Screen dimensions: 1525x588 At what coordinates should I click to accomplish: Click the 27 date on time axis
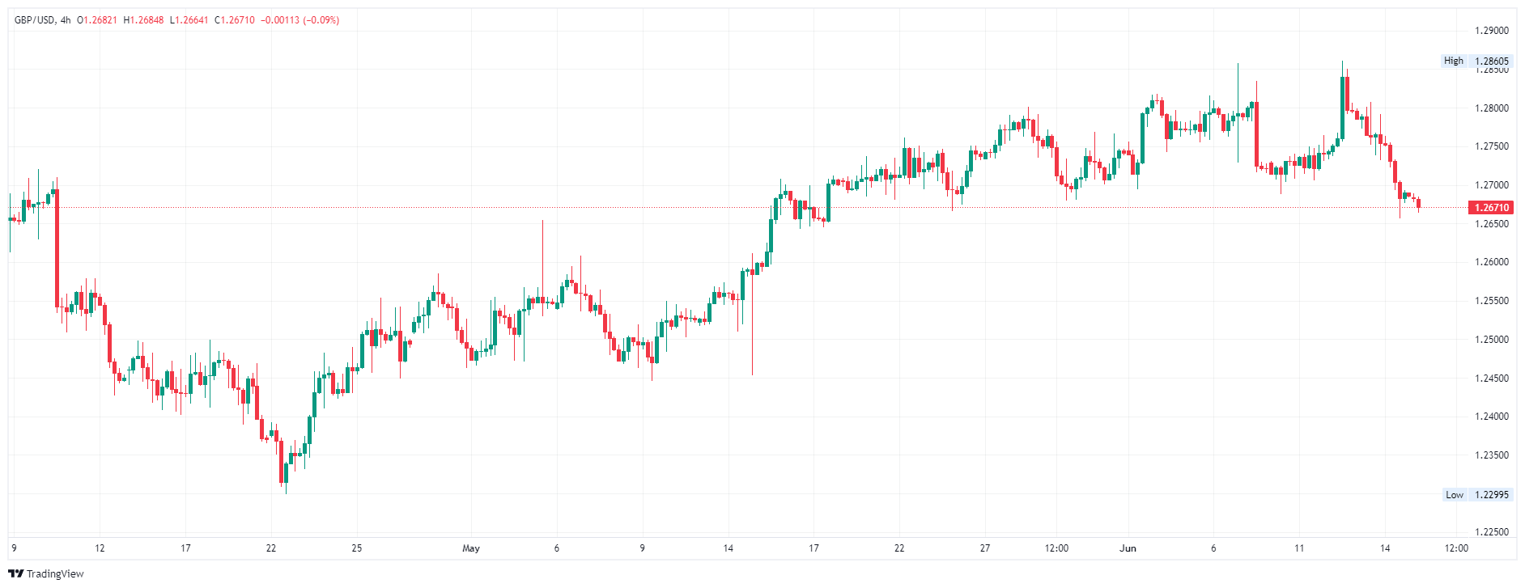pyautogui.click(x=985, y=548)
